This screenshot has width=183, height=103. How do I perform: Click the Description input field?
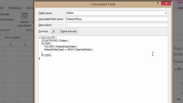point(117,25)
